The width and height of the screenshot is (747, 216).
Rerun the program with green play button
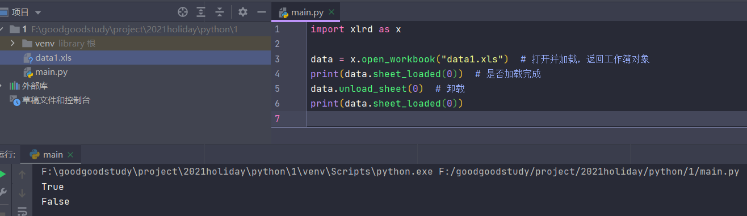(3, 175)
